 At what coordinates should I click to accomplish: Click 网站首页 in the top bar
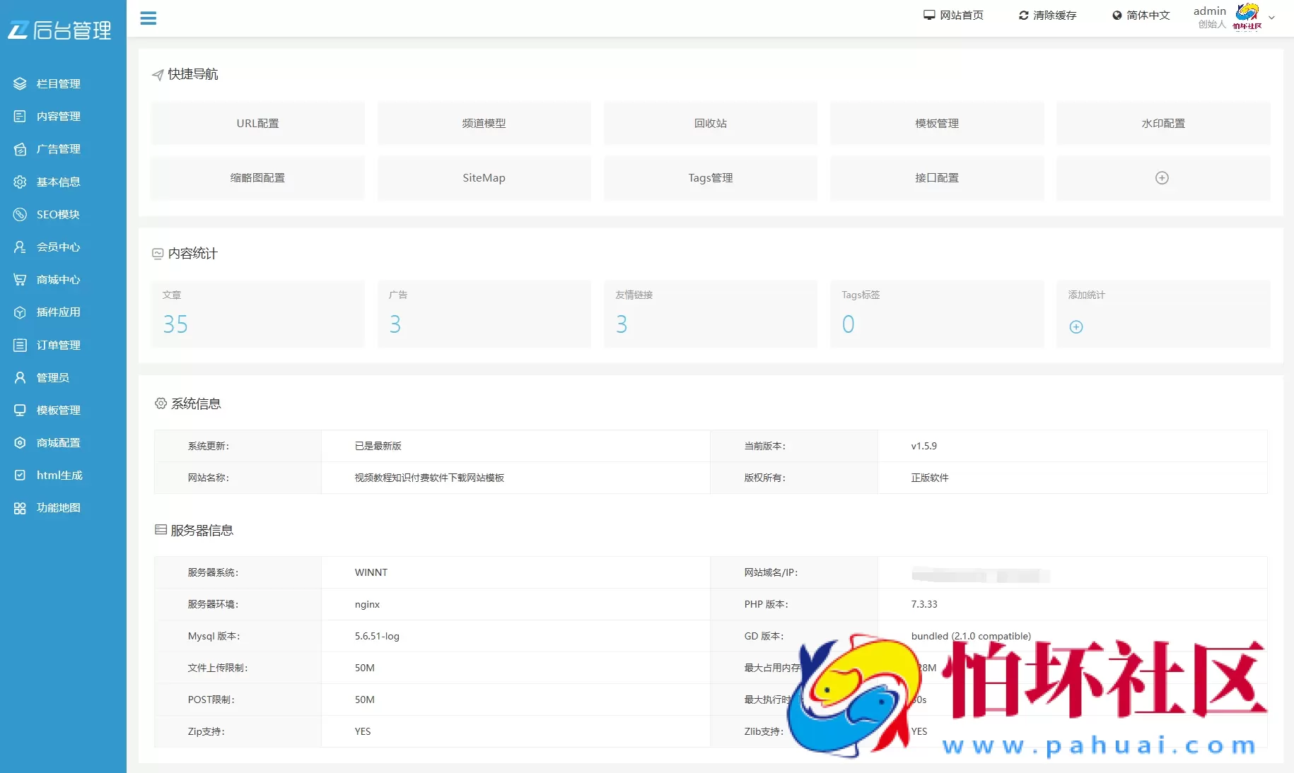pyautogui.click(x=953, y=15)
